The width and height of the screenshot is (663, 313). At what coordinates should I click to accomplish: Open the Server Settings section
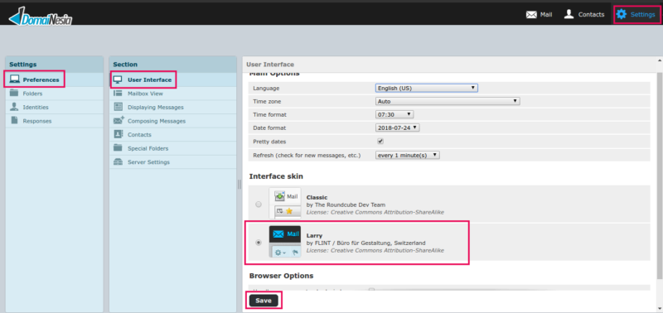tap(172, 162)
